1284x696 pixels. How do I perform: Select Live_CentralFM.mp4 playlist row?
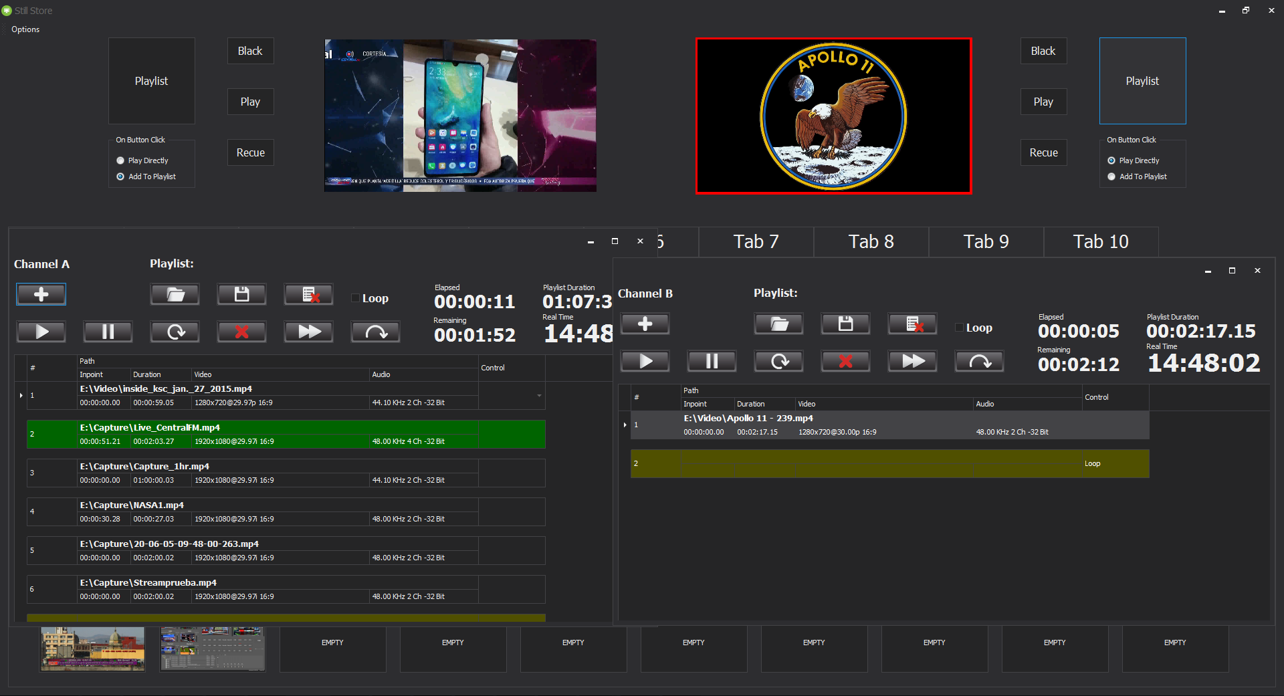click(286, 434)
